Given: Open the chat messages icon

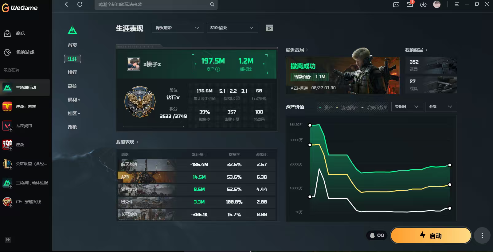Looking at the screenshot, I should (396, 4).
